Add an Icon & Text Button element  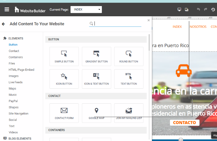point(96,79)
